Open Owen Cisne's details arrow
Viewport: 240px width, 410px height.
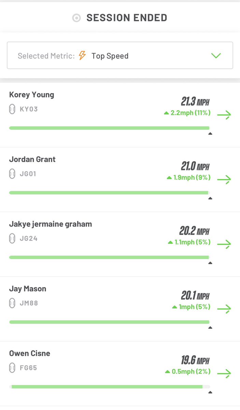pyautogui.click(x=224, y=373)
